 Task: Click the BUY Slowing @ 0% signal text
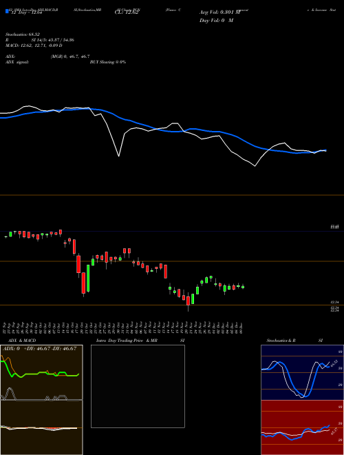[108, 62]
